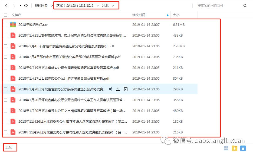
Task: Select 2018年9月19日河北省雄安办 file name
Action: [69, 68]
